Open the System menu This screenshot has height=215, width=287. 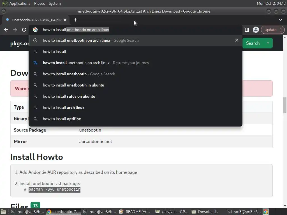point(55,3)
